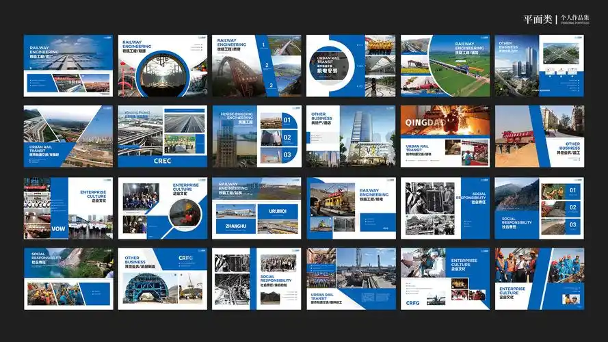Click the 平面类 heading text
This screenshot has height=342, width=608.
[538, 20]
